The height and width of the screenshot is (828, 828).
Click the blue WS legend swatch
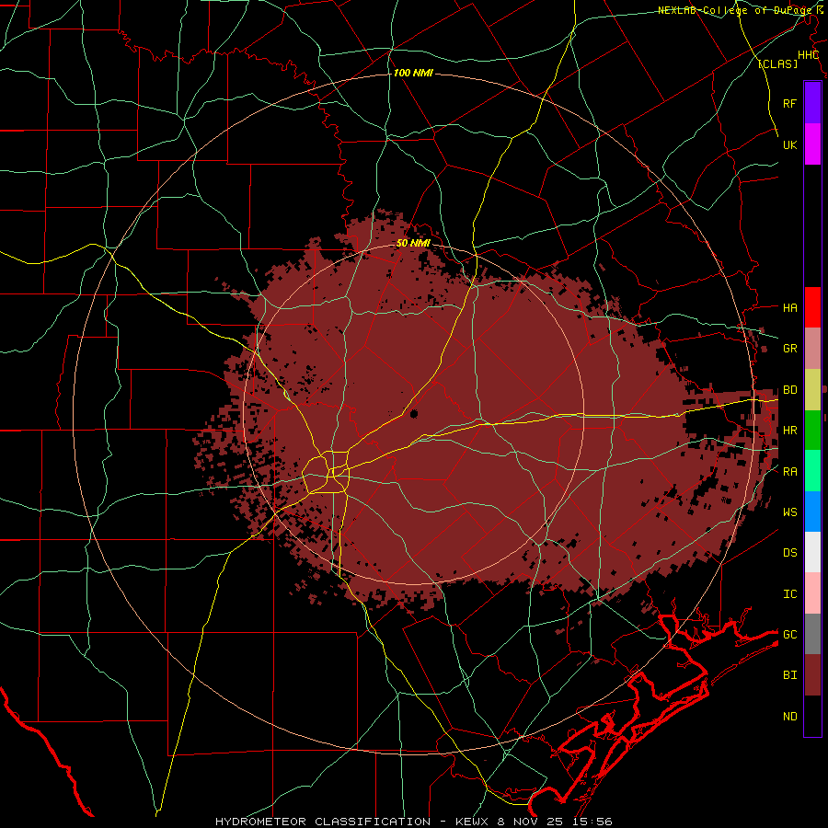coord(812,512)
